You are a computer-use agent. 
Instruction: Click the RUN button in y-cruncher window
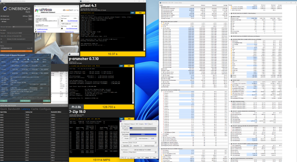(x=129, y=66)
